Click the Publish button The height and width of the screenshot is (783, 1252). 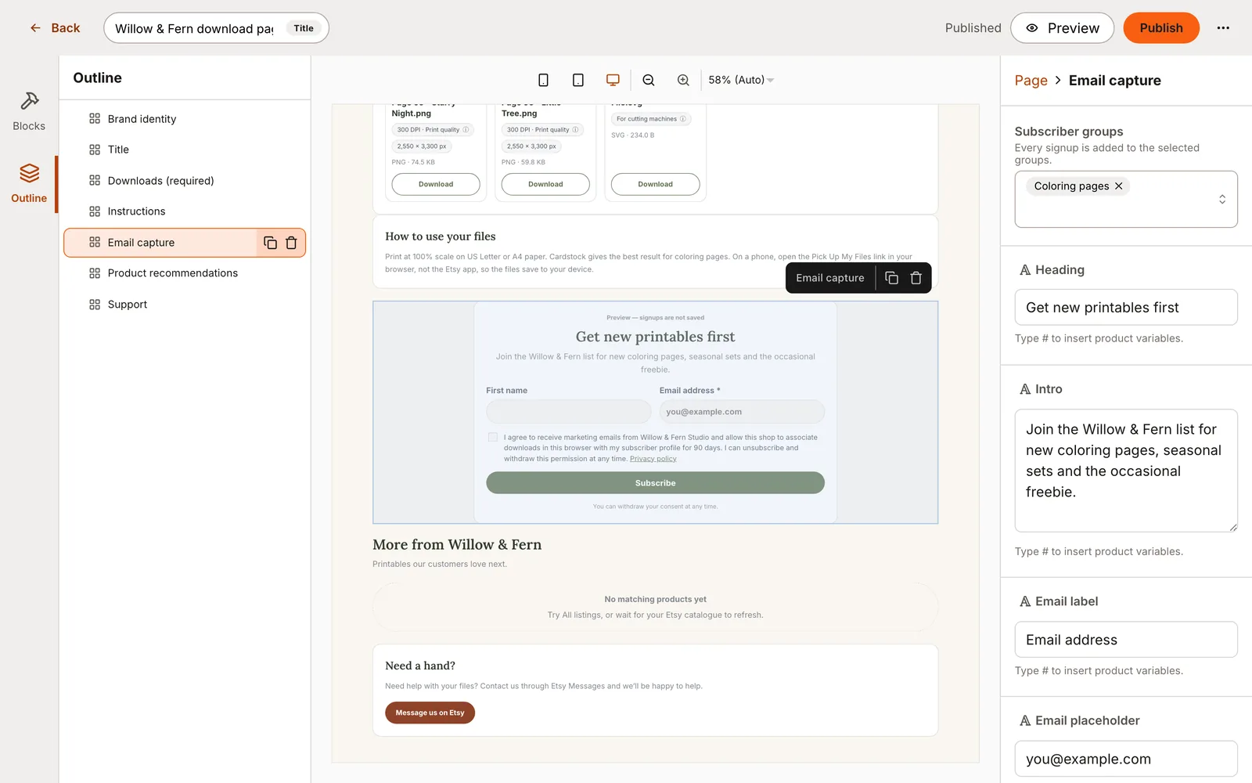[1161, 28]
